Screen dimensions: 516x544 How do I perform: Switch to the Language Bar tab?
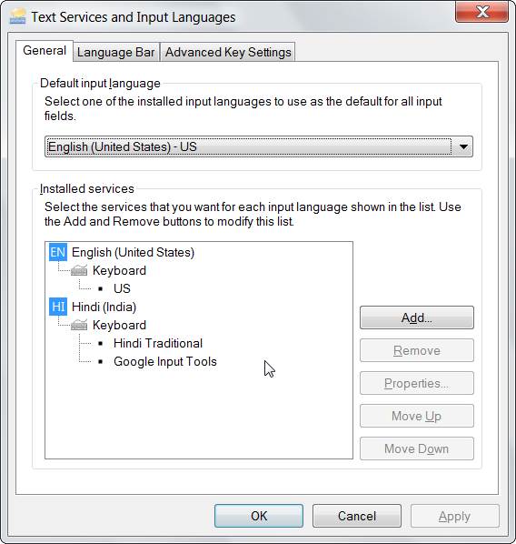point(115,53)
